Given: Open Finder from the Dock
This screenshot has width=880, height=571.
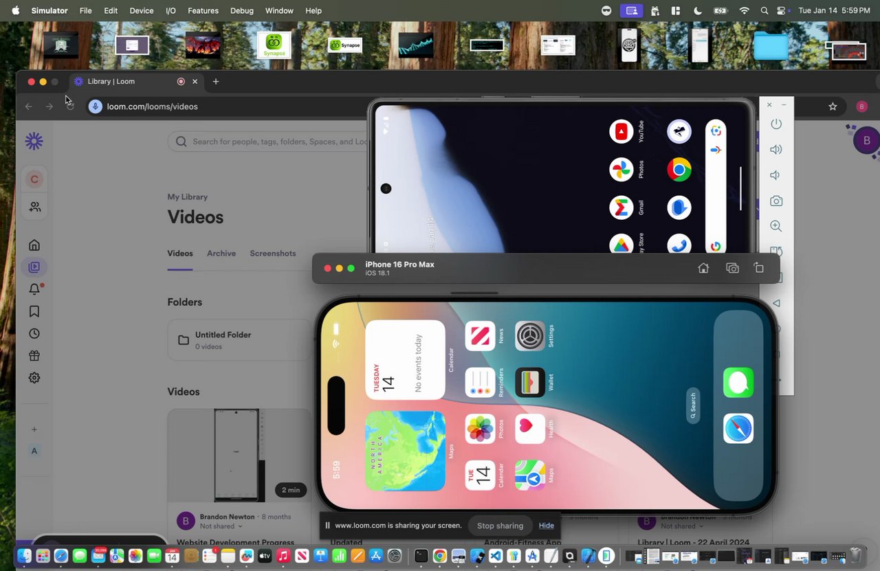Looking at the screenshot, I should click(x=24, y=556).
